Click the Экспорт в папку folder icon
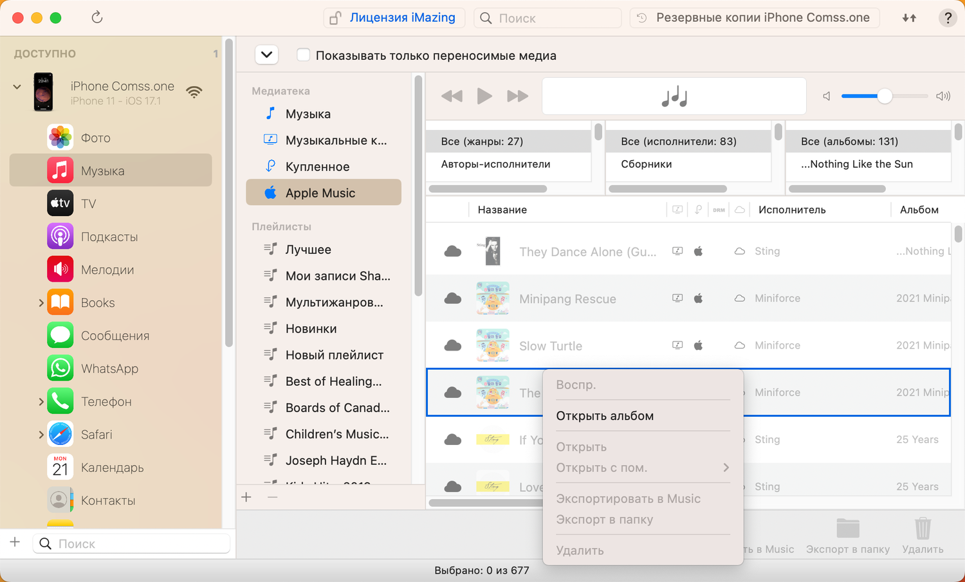 tap(848, 528)
